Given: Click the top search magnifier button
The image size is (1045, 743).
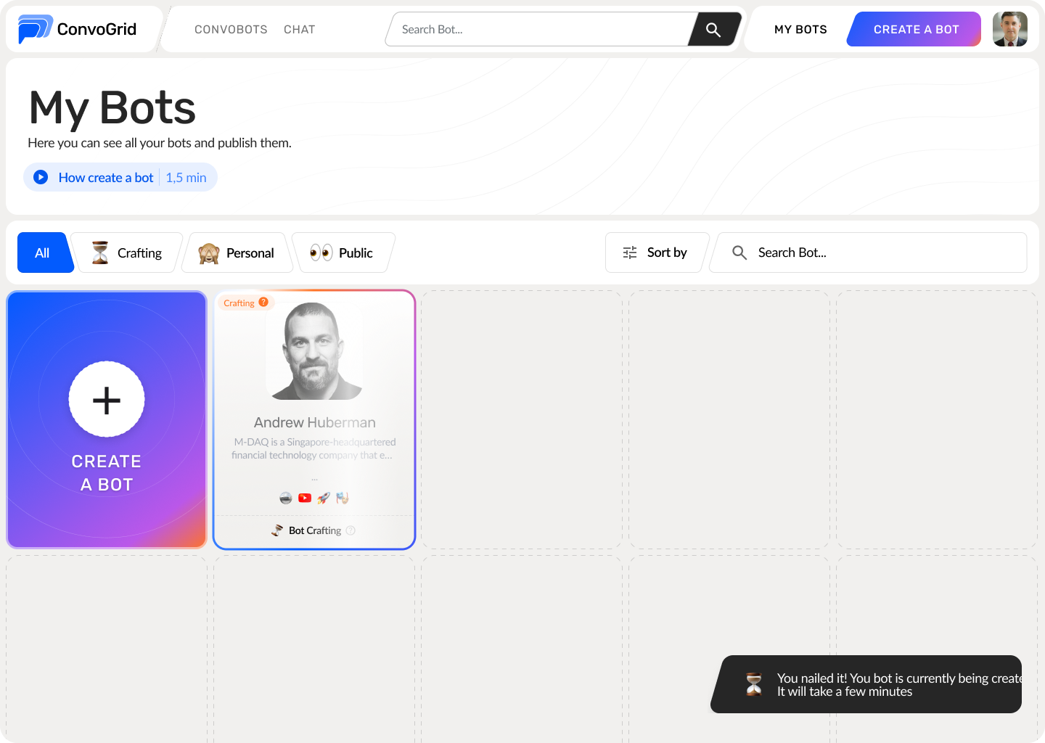Looking at the screenshot, I should pyautogui.click(x=713, y=29).
